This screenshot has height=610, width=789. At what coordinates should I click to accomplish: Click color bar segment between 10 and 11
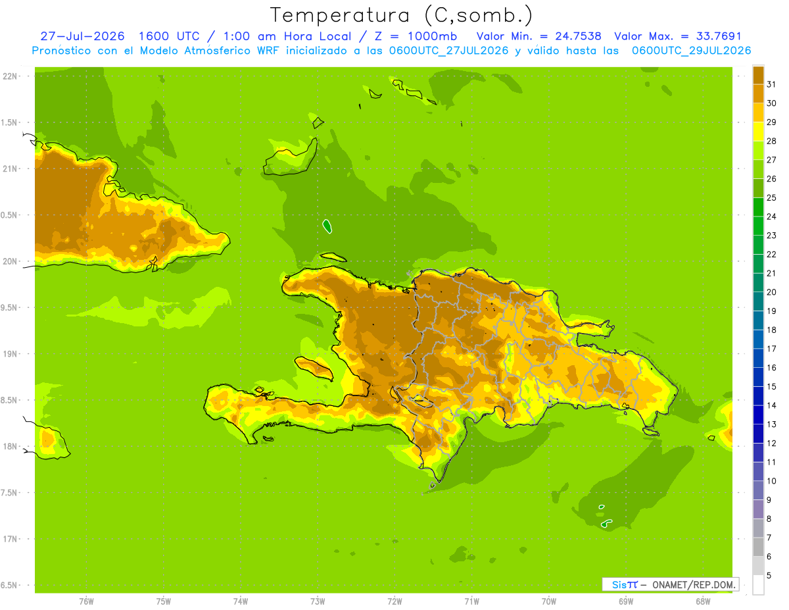click(758, 471)
